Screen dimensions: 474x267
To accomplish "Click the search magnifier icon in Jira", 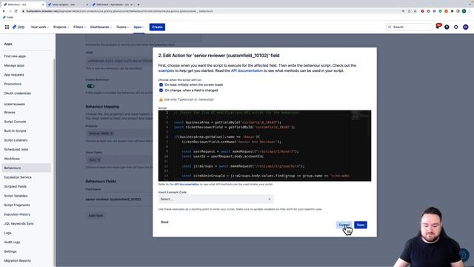I will pyautogui.click(x=390, y=27).
